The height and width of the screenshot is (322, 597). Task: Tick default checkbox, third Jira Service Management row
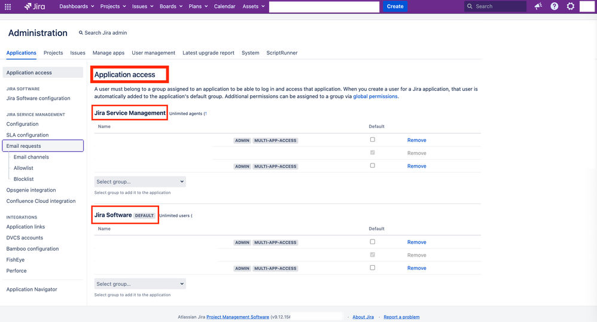click(x=372, y=165)
